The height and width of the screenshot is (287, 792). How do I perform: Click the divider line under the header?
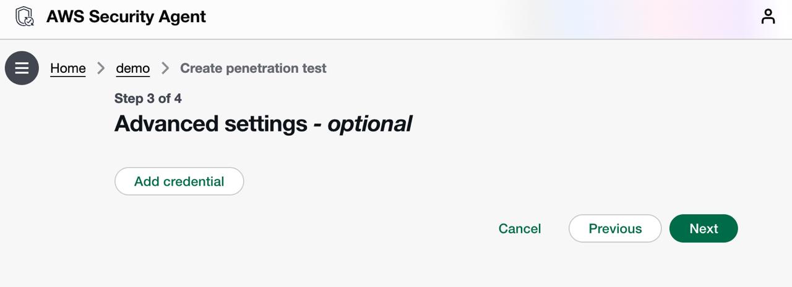396,39
